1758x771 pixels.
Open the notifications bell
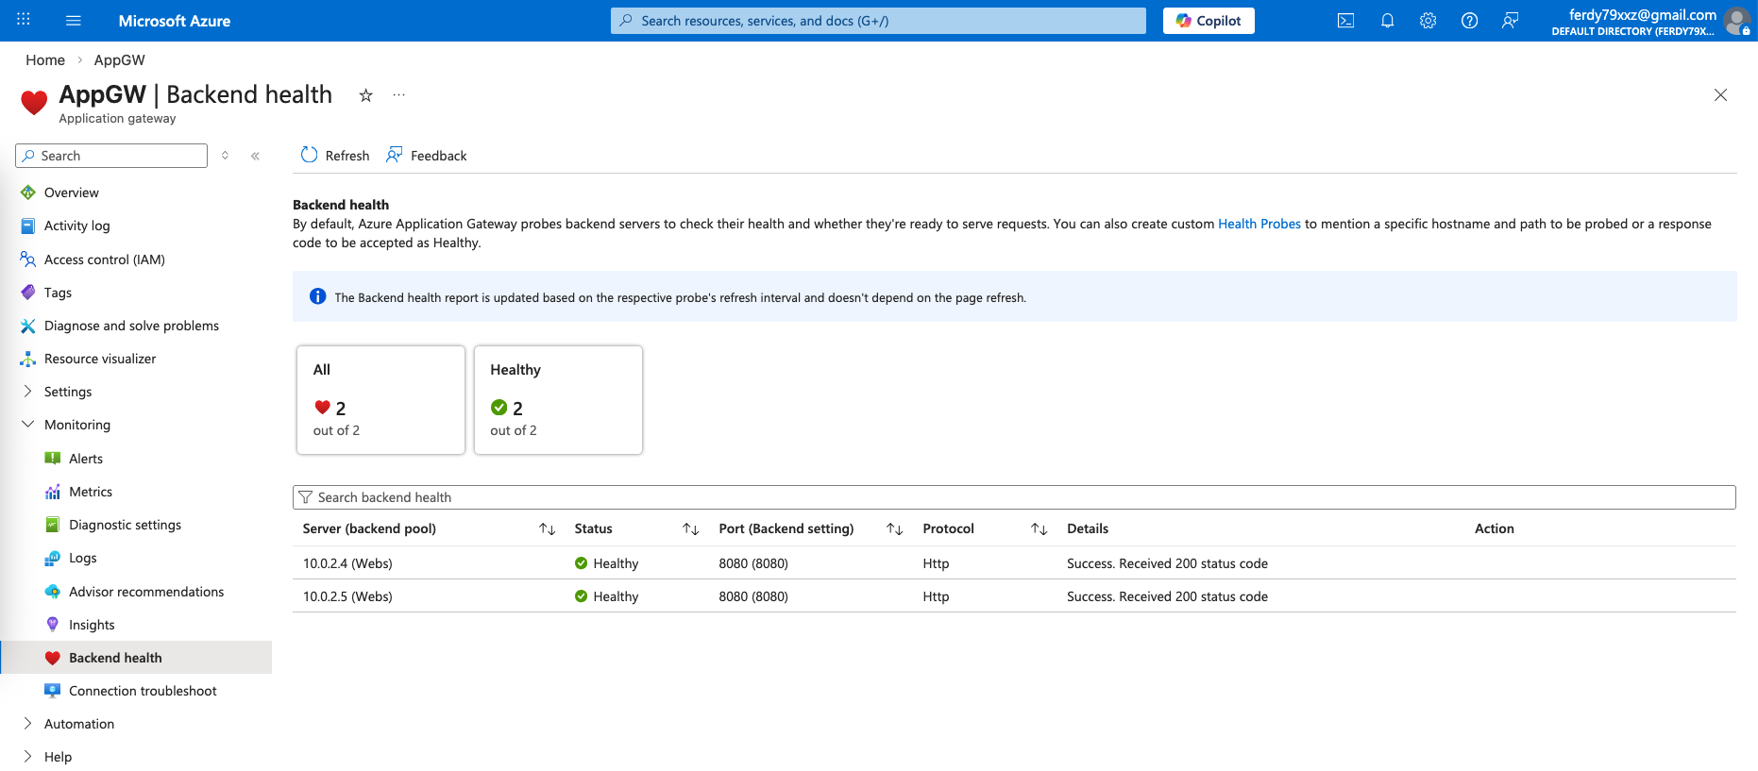1387,21
